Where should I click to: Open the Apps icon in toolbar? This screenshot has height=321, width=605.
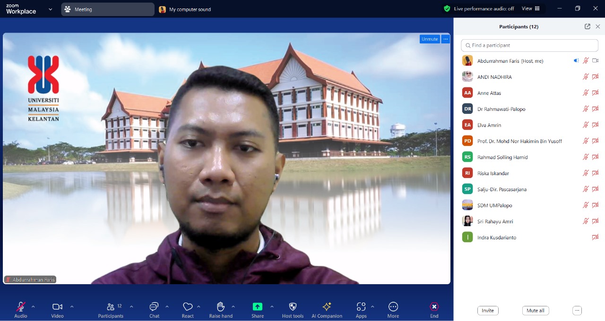click(361, 307)
